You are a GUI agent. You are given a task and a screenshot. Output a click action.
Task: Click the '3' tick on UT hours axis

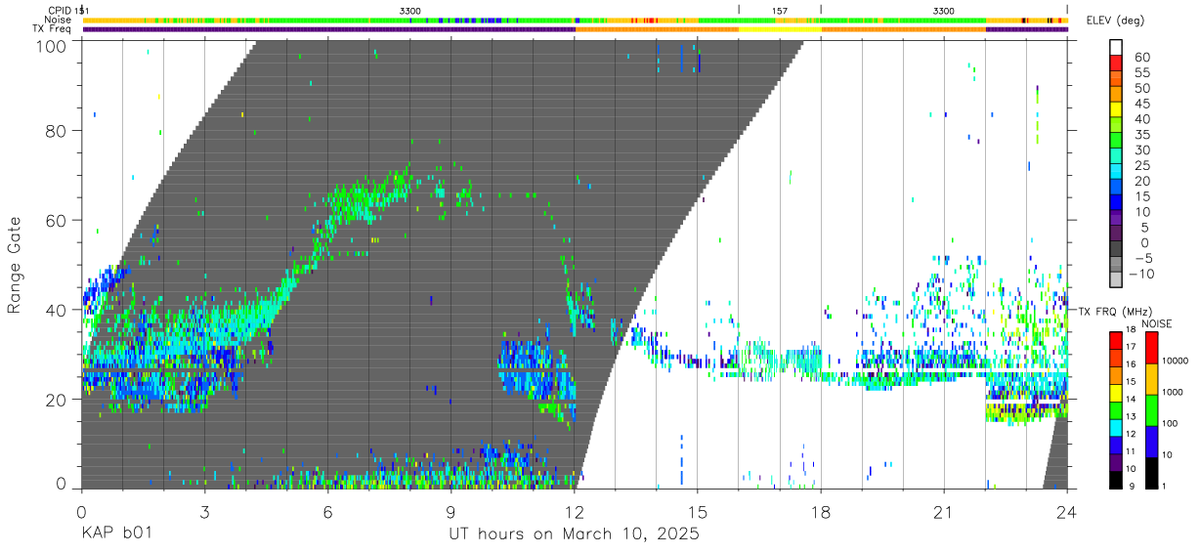203,512
